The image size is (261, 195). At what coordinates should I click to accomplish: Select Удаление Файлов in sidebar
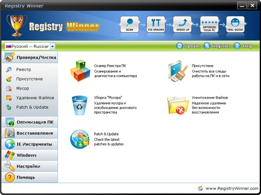point(35,98)
